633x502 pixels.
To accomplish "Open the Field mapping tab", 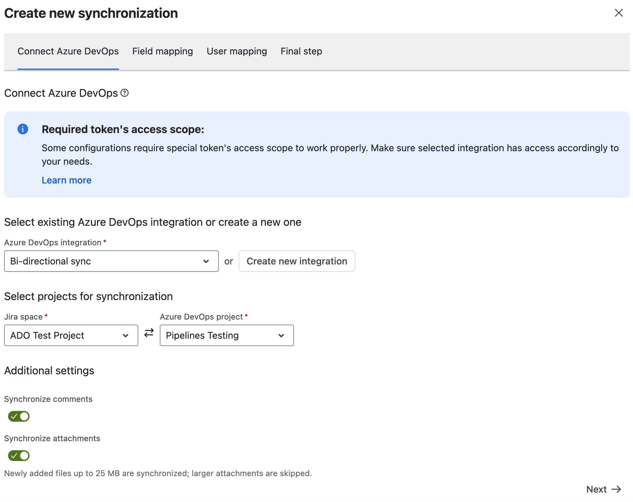I will pos(162,51).
